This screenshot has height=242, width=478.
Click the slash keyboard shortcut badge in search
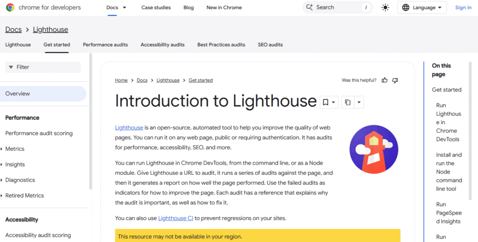point(366,7)
